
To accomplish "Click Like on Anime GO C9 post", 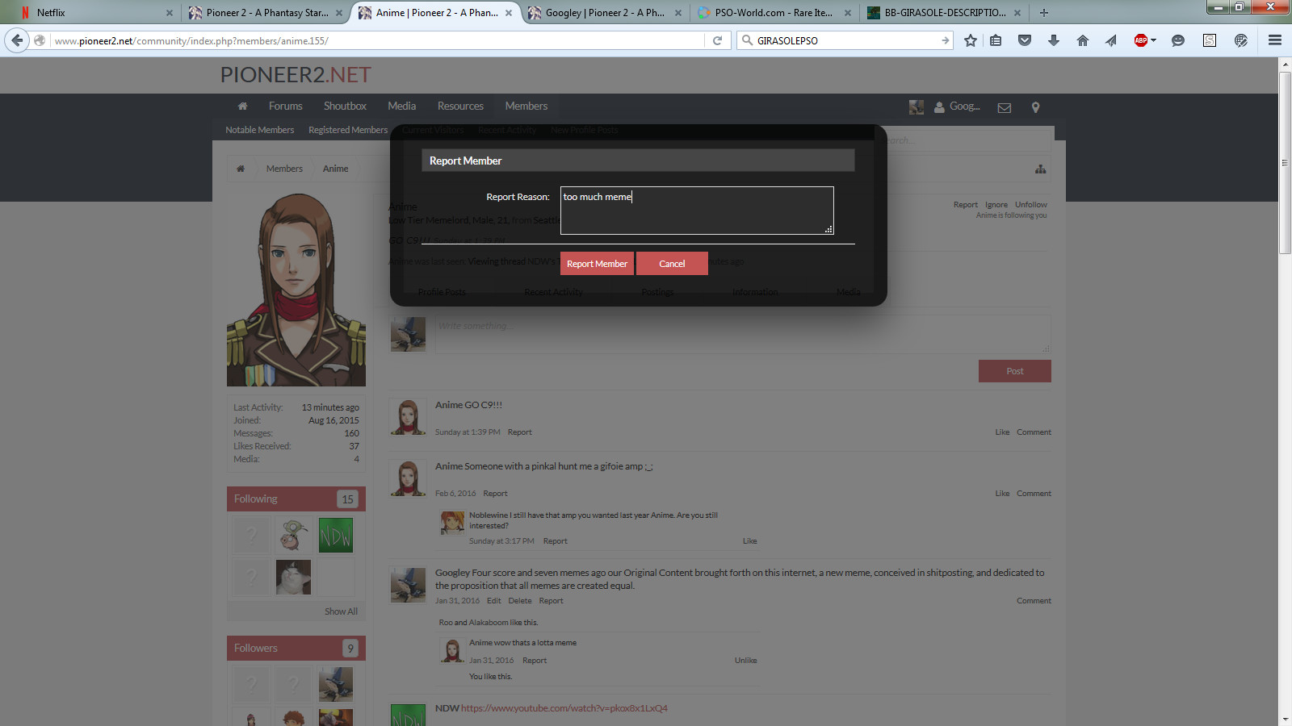I will (1002, 432).
